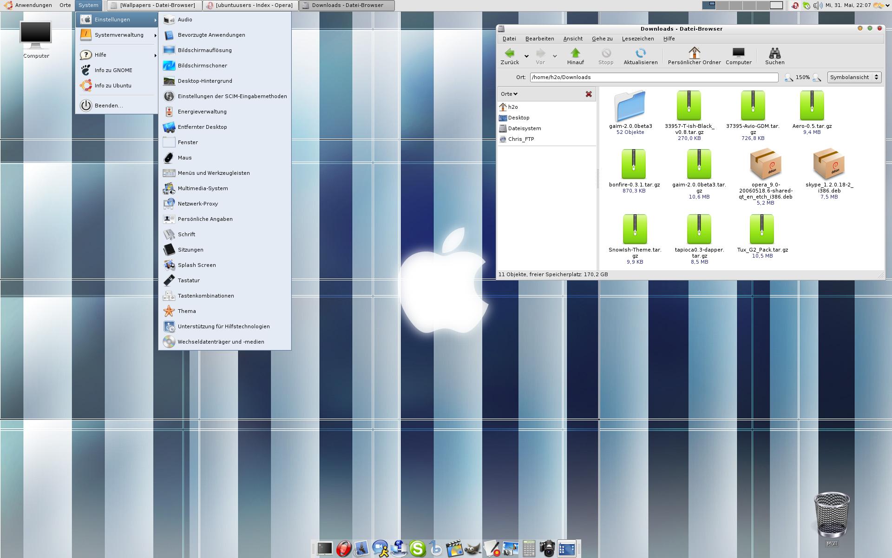892x558 pixels.
Task: Open Bildschirmschoner preferences
Action: [x=225, y=66]
